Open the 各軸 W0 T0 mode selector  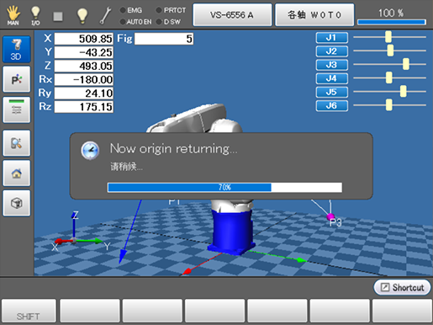point(314,14)
